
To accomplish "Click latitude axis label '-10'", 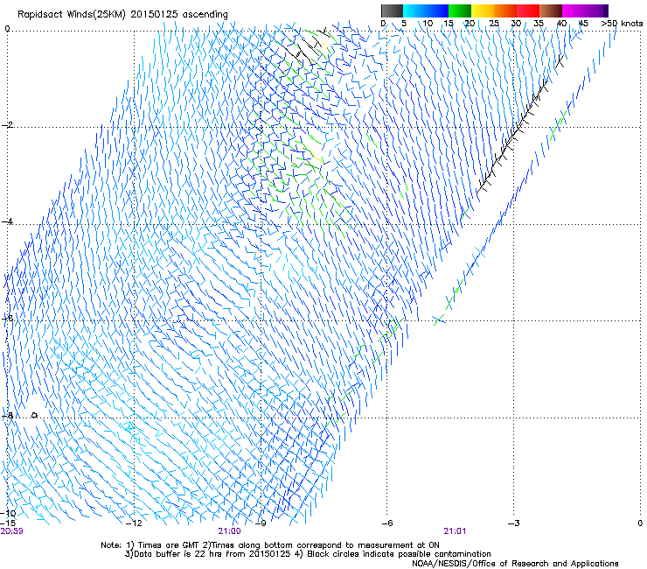I will pyautogui.click(x=8, y=514).
